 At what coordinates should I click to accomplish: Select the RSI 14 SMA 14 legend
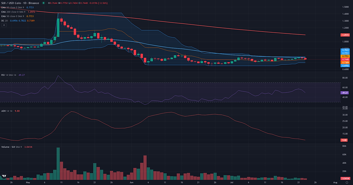13,75
